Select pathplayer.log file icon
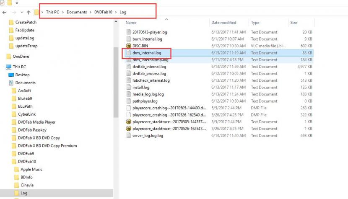The height and width of the screenshot is (199, 348). coord(128,101)
